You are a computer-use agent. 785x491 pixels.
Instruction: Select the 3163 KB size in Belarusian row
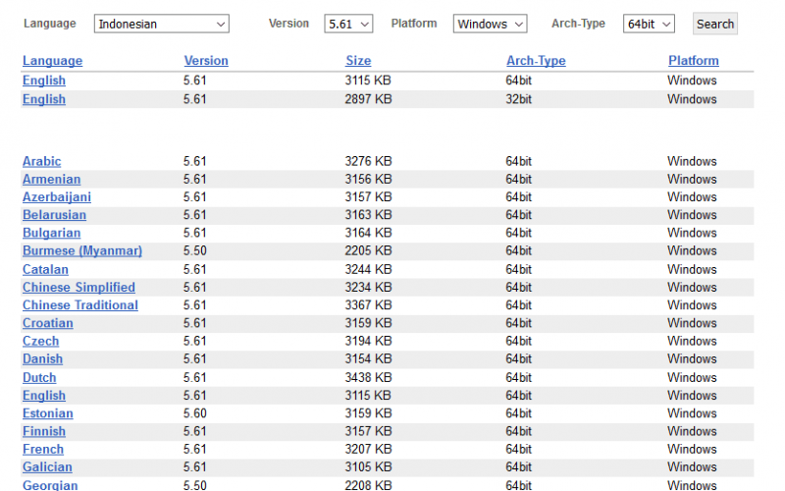point(368,215)
